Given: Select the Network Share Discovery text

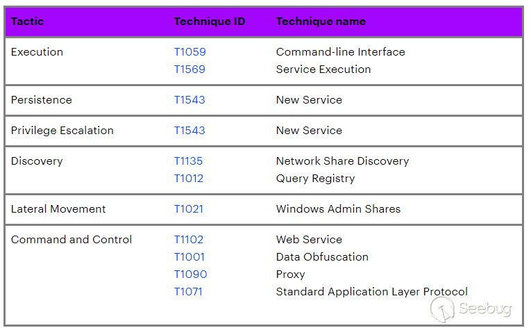Looking at the screenshot, I should tap(342, 161).
